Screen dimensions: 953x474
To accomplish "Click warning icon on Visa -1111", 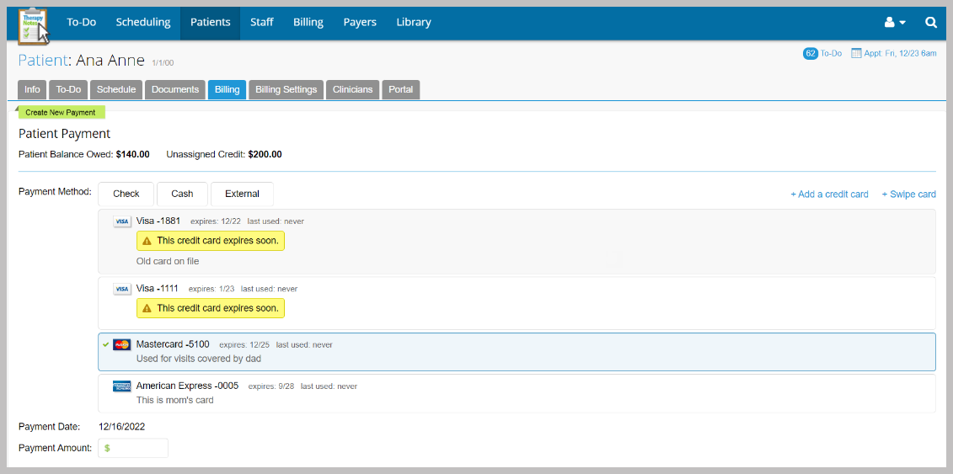I will point(147,308).
